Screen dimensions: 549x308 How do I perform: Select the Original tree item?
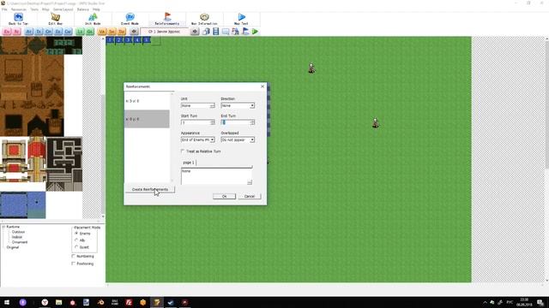click(x=13, y=247)
